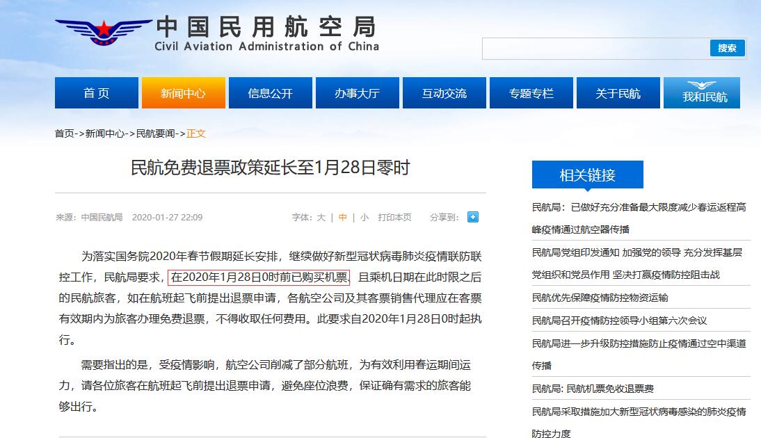Click source text 来源：中国民航局

[x=89, y=218]
